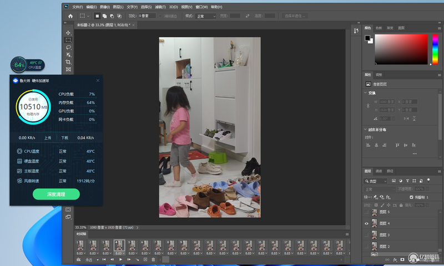
Task: Select the Crop tool
Action: pyautogui.click(x=68, y=62)
